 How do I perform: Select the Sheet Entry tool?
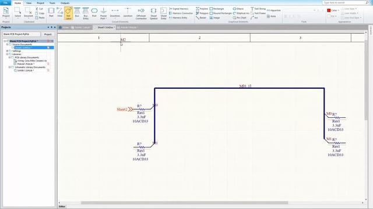click(x=164, y=13)
